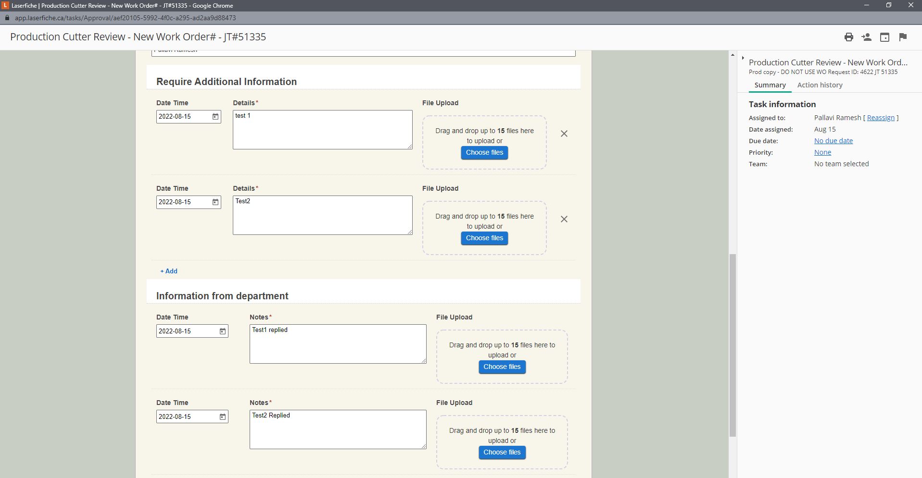The image size is (922, 478).
Task: Choose files for the test 1 row
Action: tap(484, 153)
